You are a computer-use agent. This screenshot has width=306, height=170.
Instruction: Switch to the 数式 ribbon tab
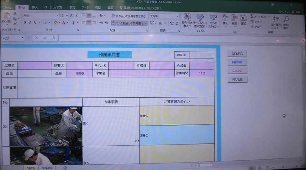tap(72, 7)
